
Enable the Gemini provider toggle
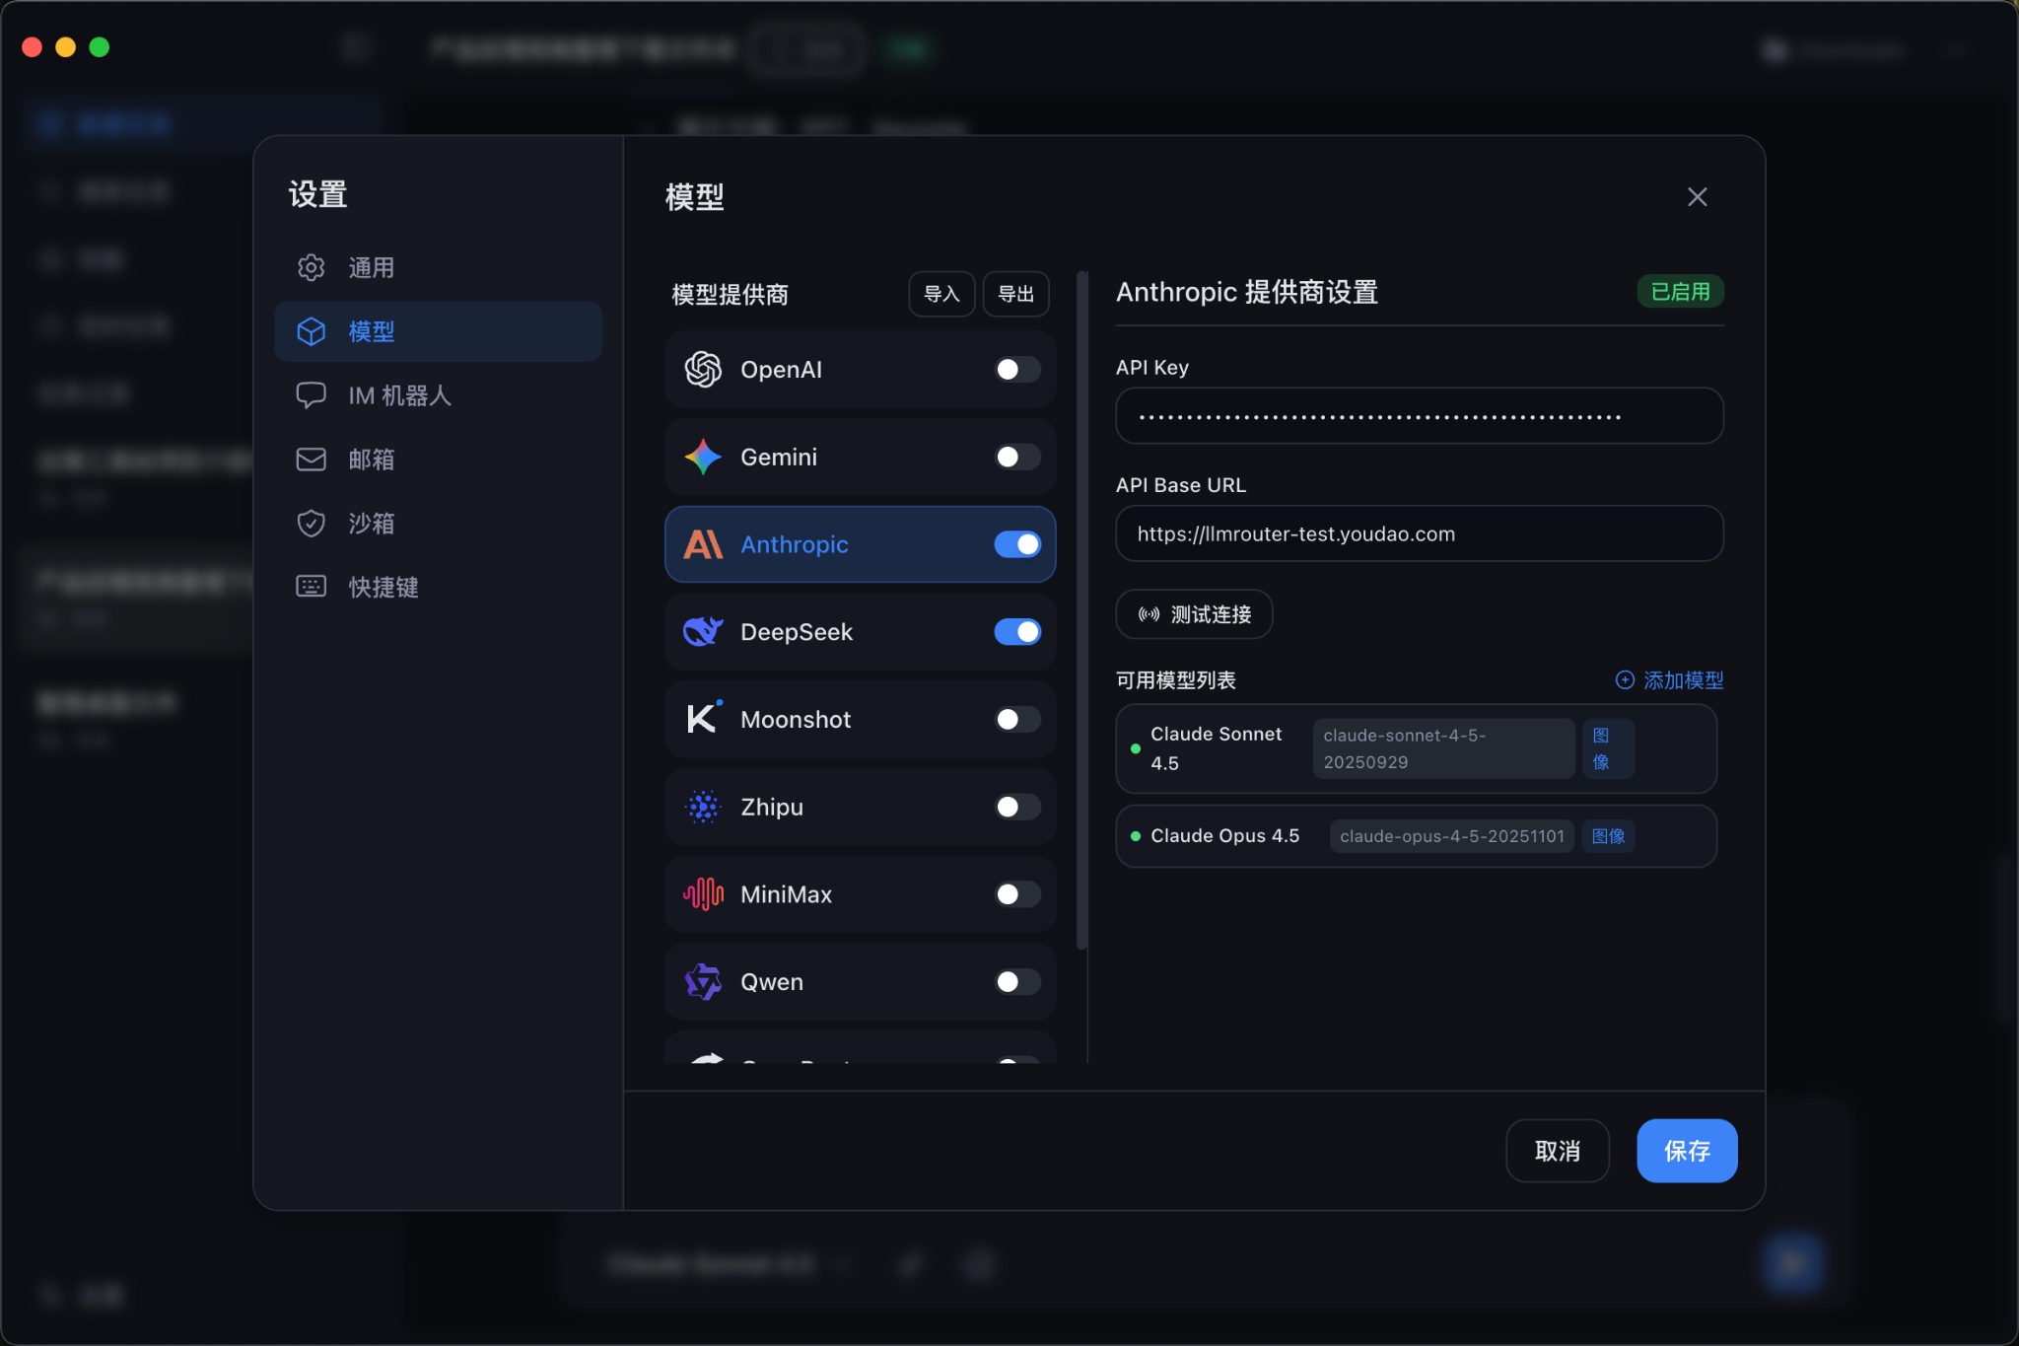(x=1017, y=457)
